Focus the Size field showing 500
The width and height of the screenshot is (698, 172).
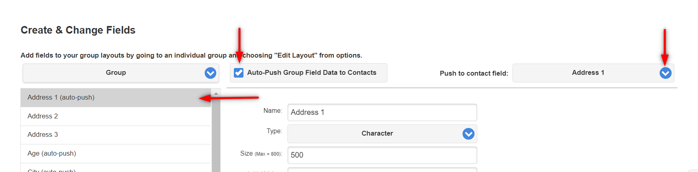point(382,155)
